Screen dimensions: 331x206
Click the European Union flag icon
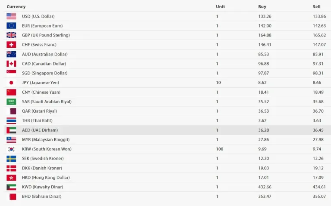(11, 26)
